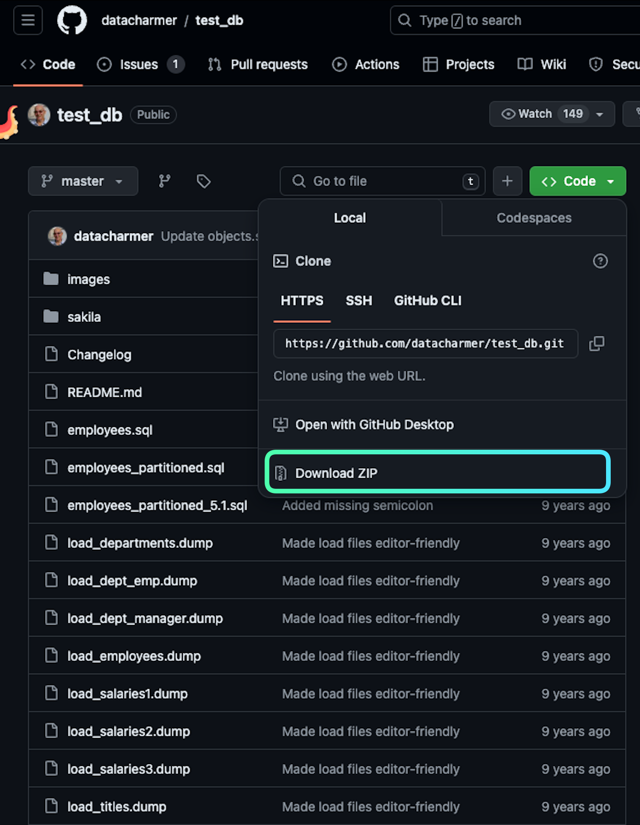Screen dimensions: 640x825
Task: Select the GitHub CLI clone option
Action: click(x=428, y=301)
